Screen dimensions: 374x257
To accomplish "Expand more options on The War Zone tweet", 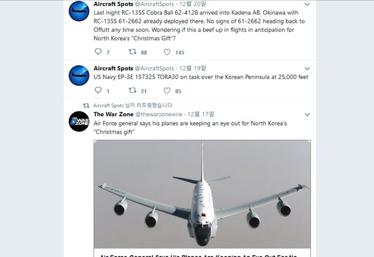I will 308,114.
